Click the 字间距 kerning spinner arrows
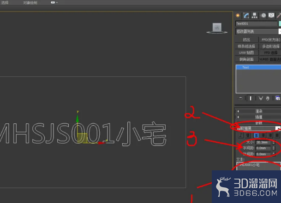 coord(274,148)
